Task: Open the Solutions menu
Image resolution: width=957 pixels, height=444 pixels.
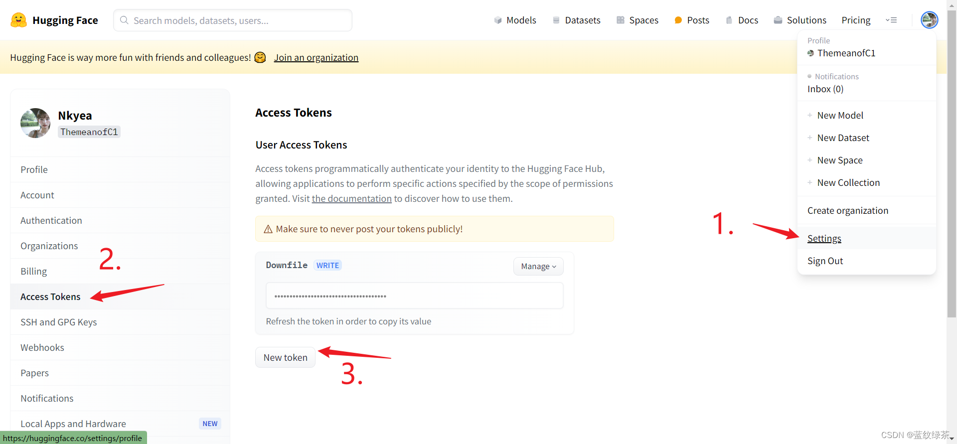Action: tap(806, 20)
